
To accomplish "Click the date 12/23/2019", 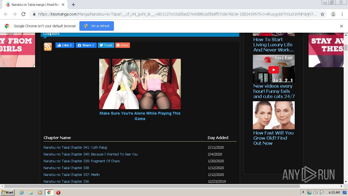I will tap(217, 181).
